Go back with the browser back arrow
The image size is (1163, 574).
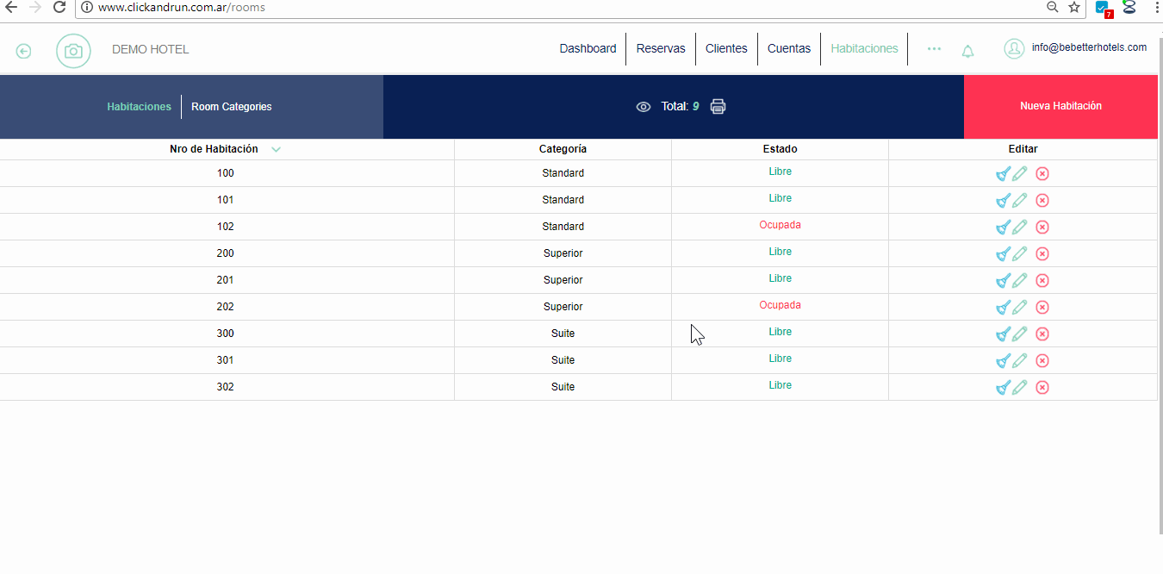[11, 7]
